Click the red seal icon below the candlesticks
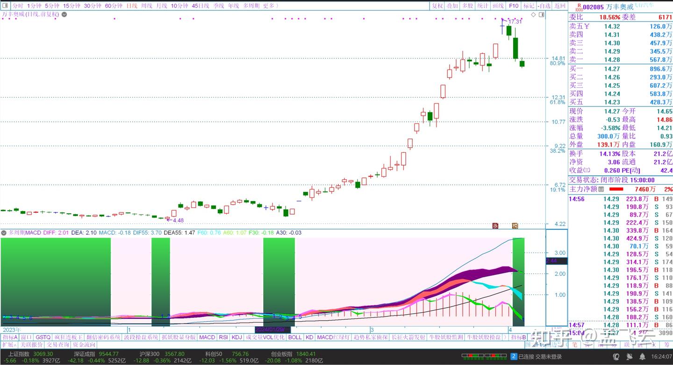Viewport: 673px width, 365px height. tap(495, 226)
